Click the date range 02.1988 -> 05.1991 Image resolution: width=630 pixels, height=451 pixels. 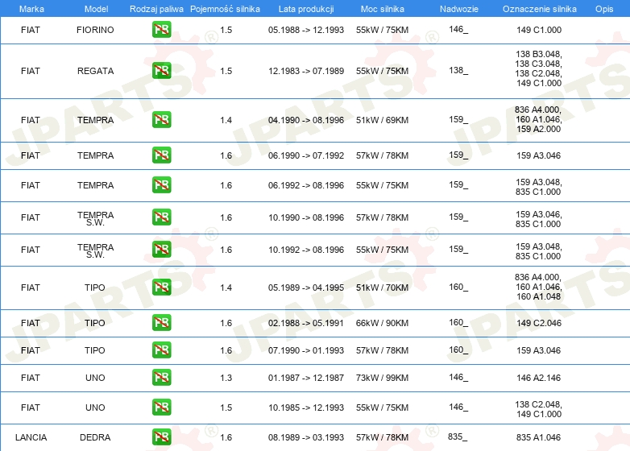(x=306, y=323)
